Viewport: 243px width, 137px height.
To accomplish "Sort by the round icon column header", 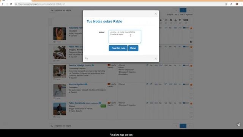I will tap(171, 20).
